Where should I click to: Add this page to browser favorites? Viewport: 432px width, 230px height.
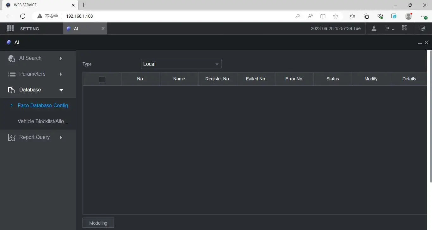click(336, 16)
